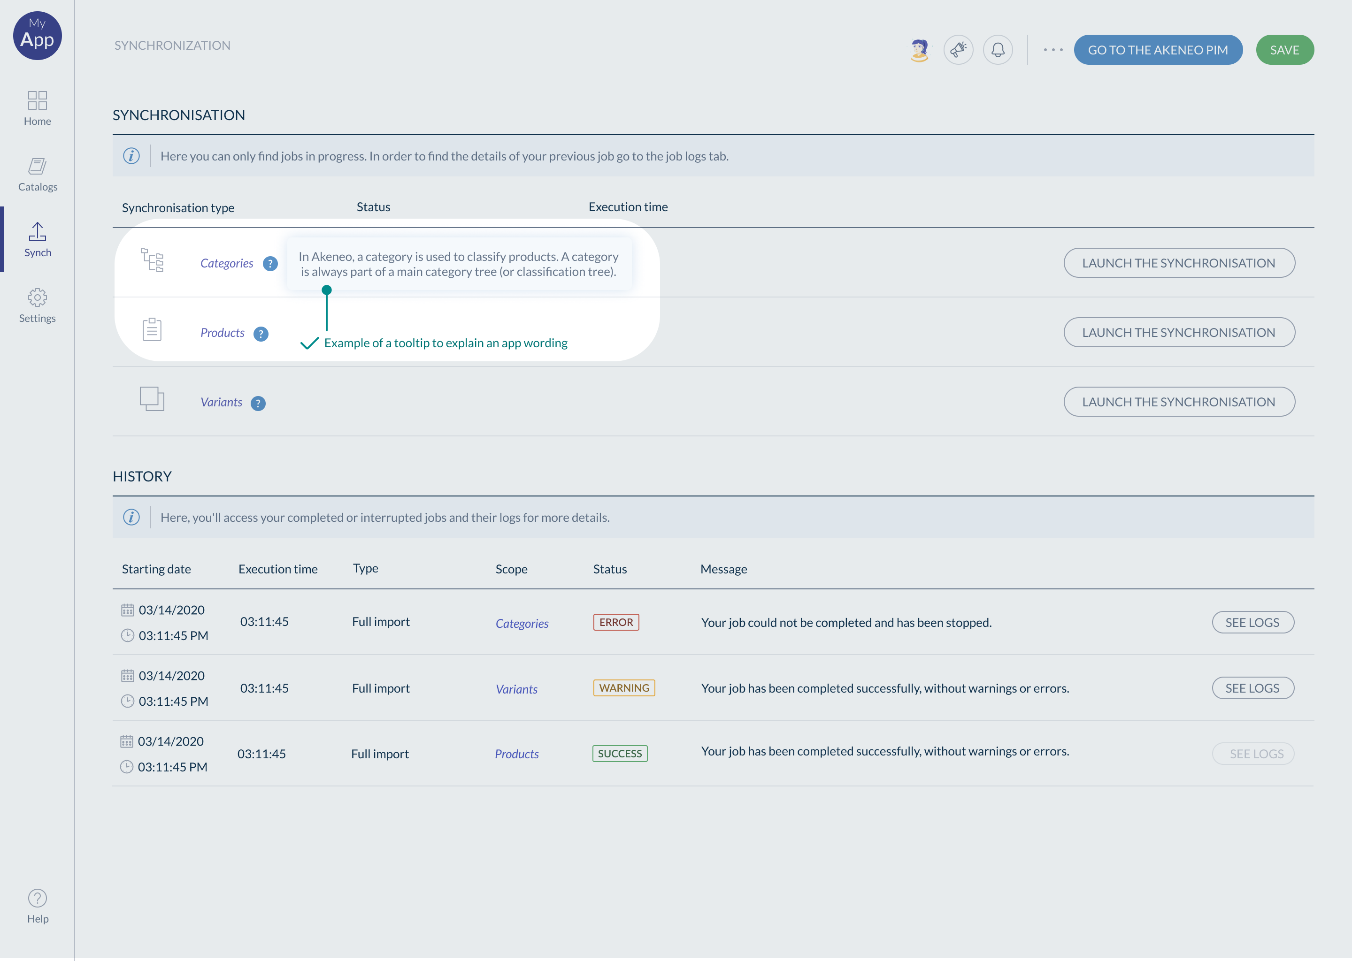Show help tooltip next to Categories

click(270, 264)
